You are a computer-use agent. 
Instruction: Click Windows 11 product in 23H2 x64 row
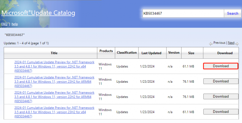pyautogui.click(x=105, y=112)
